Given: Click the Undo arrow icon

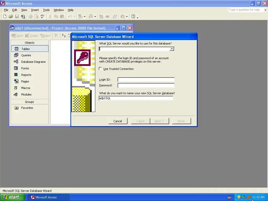Looking at the screenshot, I should (x=70, y=16).
